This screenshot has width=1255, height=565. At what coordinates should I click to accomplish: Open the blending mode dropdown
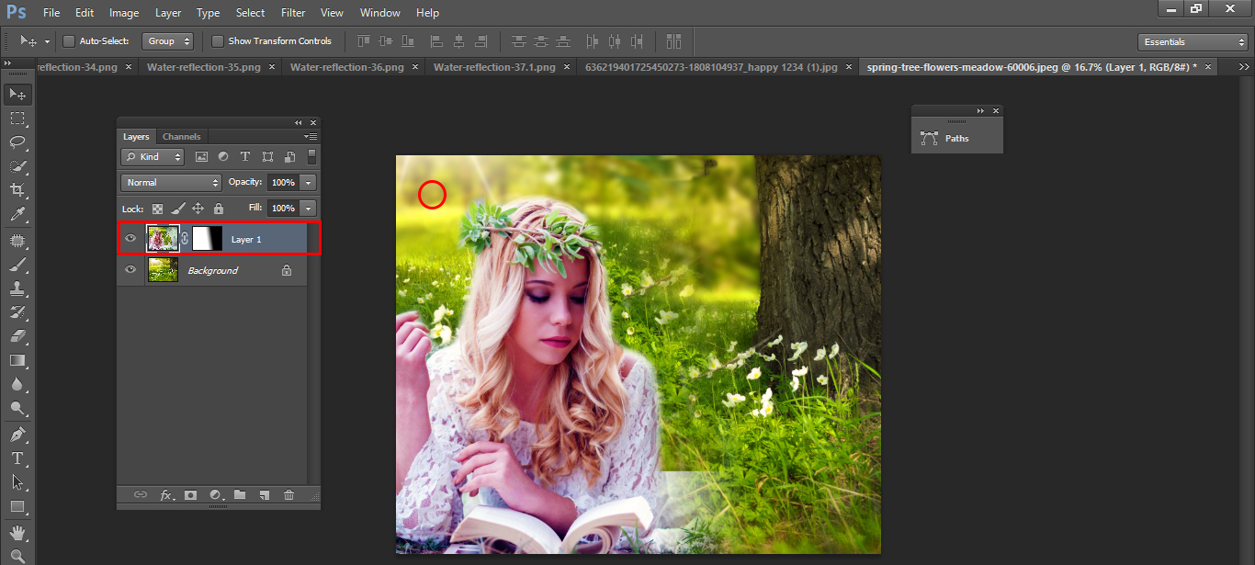pyautogui.click(x=170, y=182)
